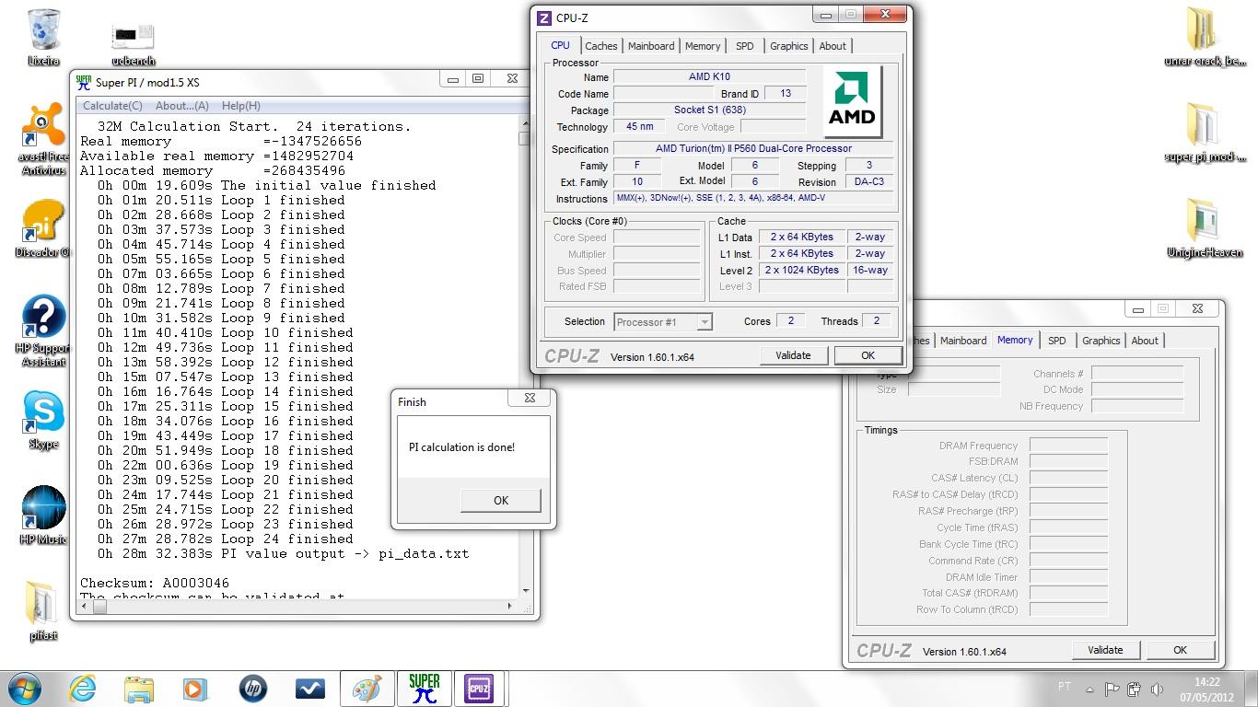
Task: Click the Specification field AMD Turion II P560
Action: pyautogui.click(x=753, y=148)
